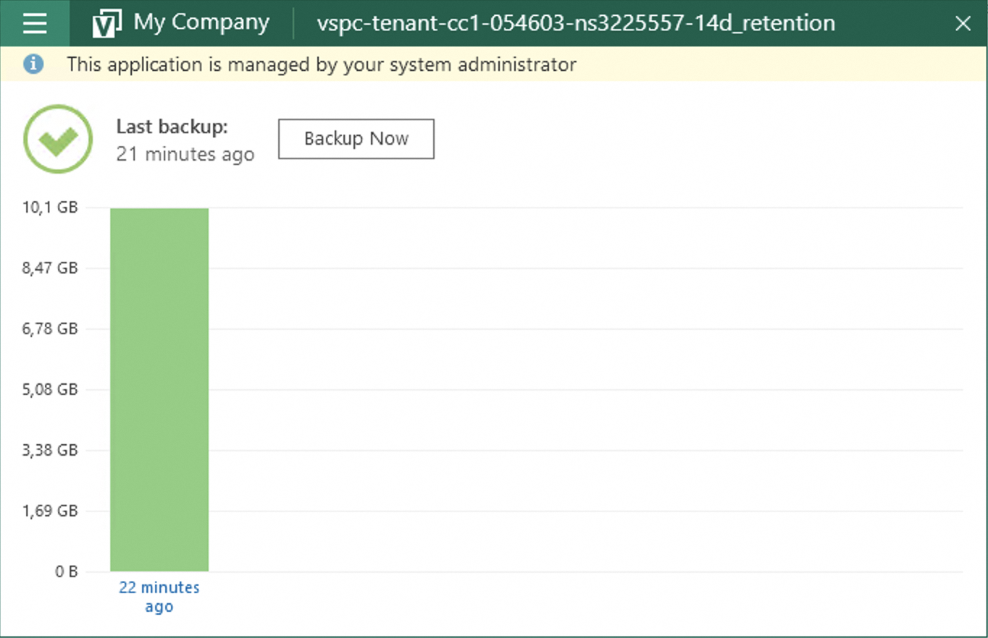
Task: Click the 1,69 GB axis label
Action: coord(50,511)
